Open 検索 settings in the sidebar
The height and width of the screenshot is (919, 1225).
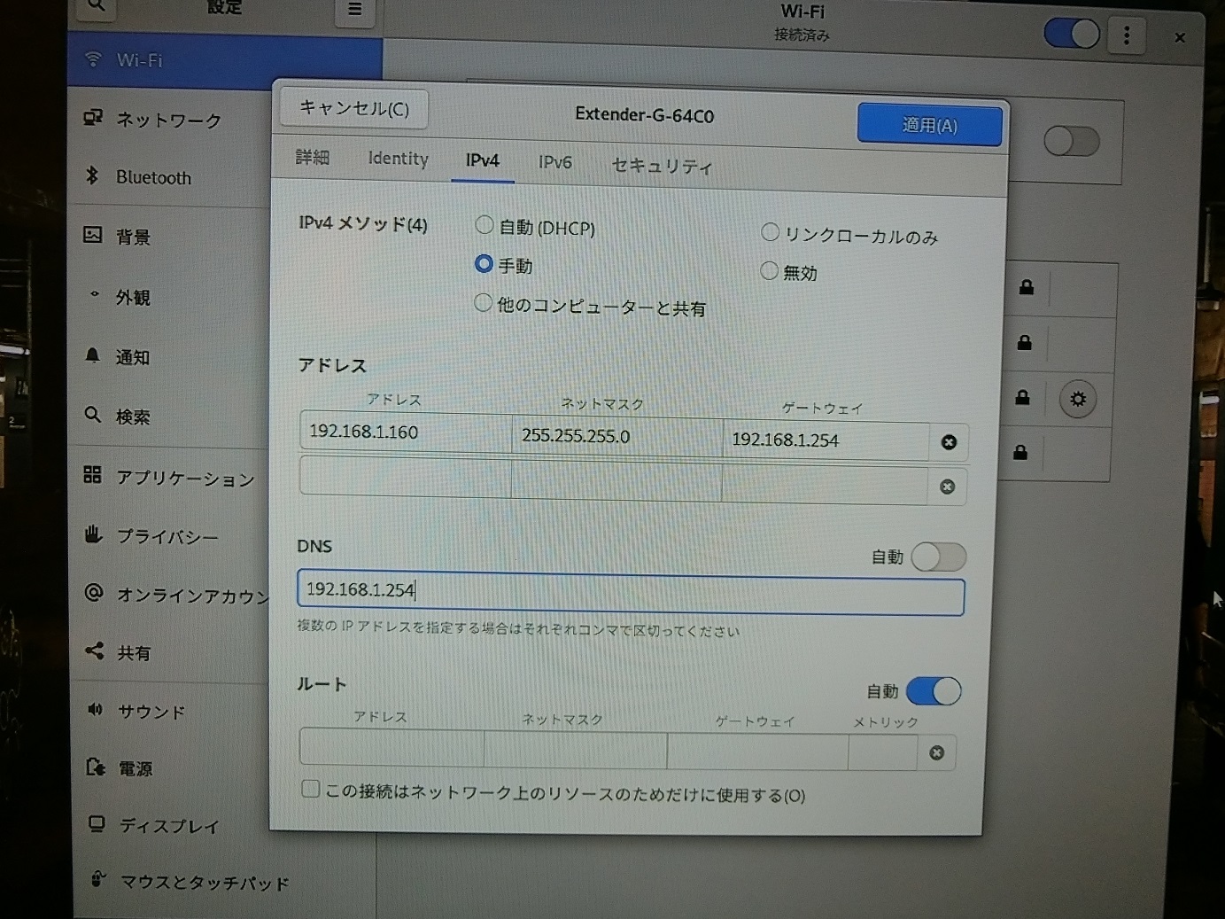click(x=168, y=416)
